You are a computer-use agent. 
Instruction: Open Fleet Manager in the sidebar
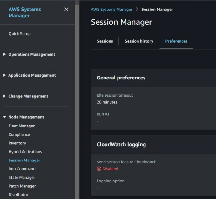22,126
